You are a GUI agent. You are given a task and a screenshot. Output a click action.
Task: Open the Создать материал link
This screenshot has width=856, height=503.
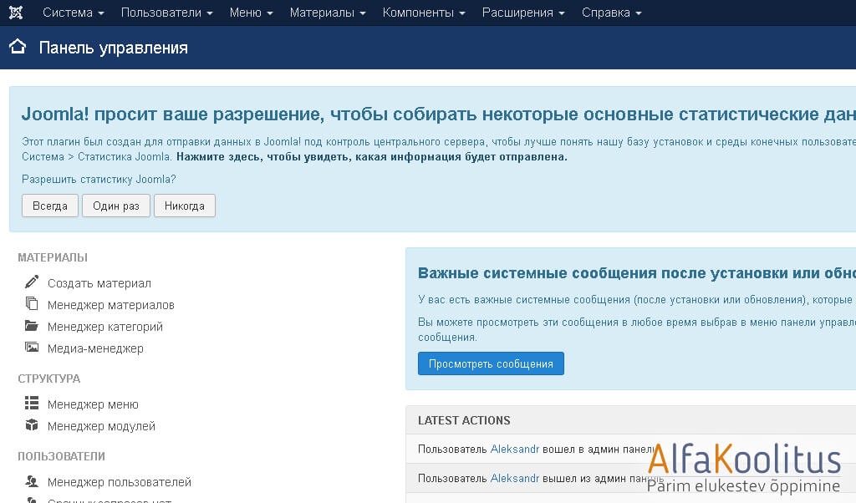coord(99,283)
